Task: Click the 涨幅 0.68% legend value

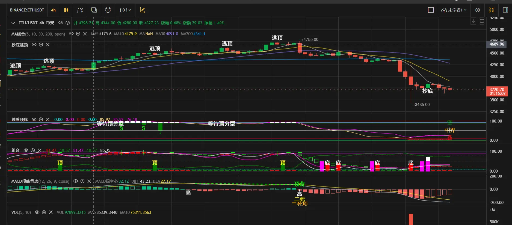Action: (x=171, y=23)
